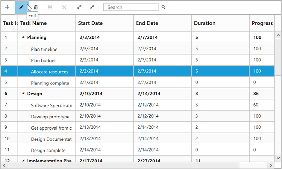Click inside the Search text box
The image size is (282, 169).
coord(130,7)
